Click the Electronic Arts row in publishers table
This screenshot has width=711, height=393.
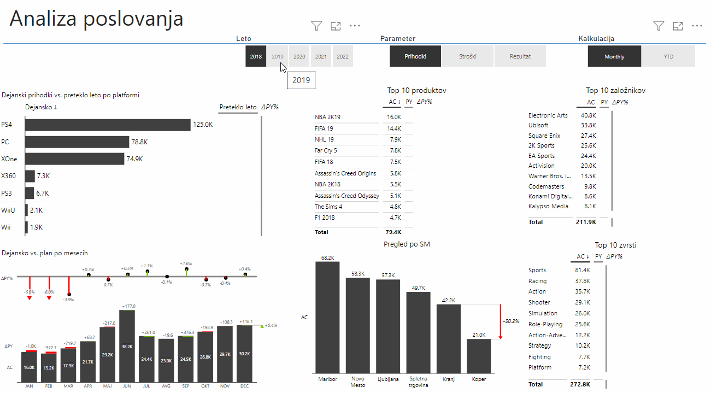[x=548, y=115]
